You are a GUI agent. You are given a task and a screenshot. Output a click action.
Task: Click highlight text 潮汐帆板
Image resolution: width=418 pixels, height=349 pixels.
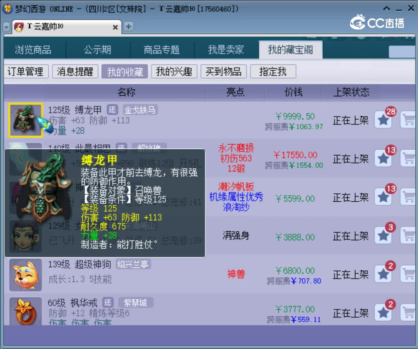[x=236, y=187]
